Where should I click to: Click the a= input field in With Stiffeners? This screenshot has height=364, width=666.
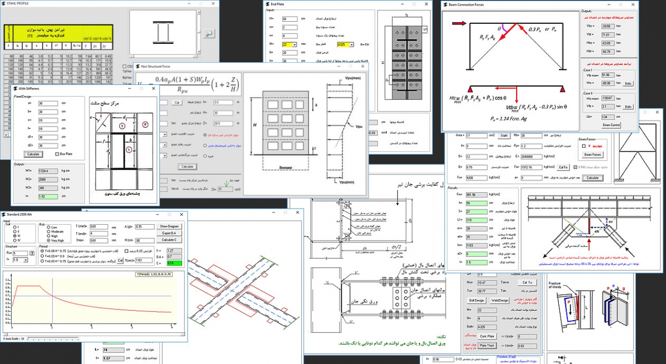coord(48,103)
